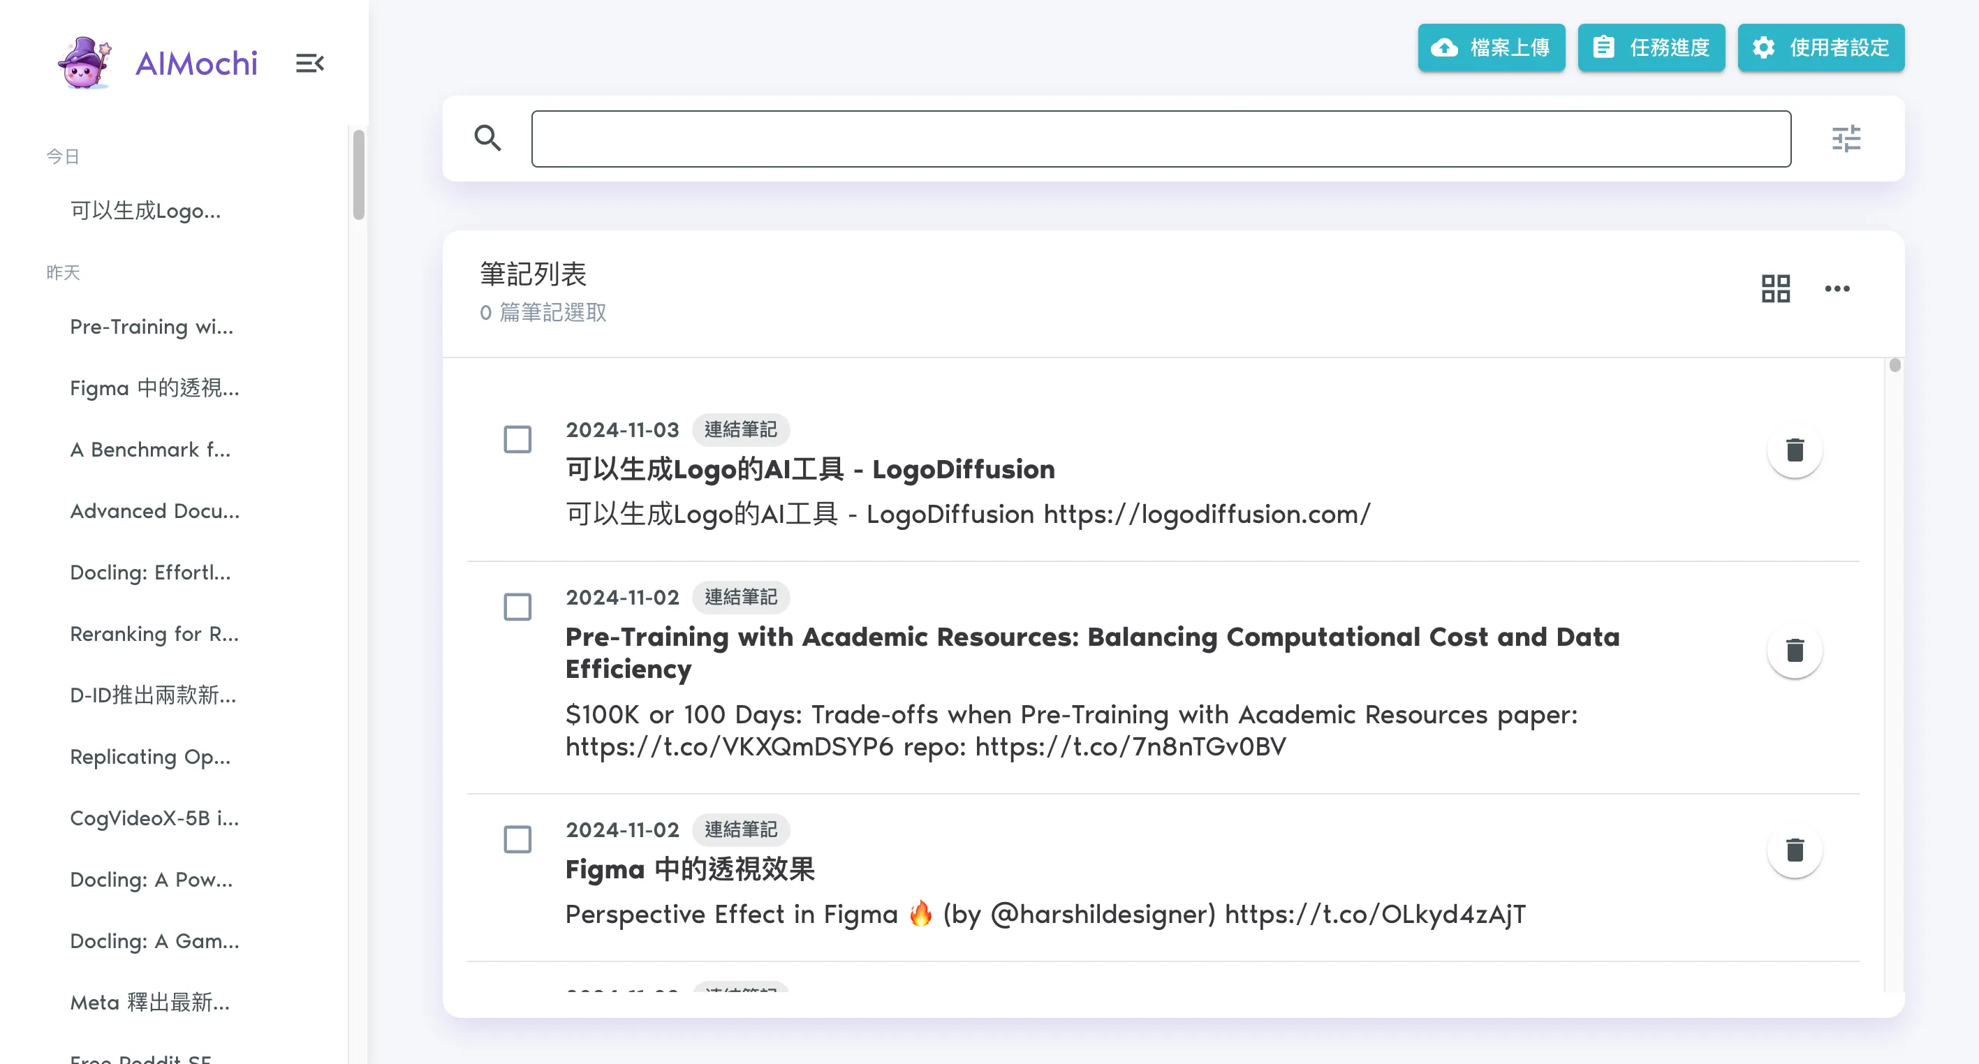The image size is (1979, 1064).
Task: Click 連結筆記 tag on the Pre-Training note
Action: click(x=741, y=597)
